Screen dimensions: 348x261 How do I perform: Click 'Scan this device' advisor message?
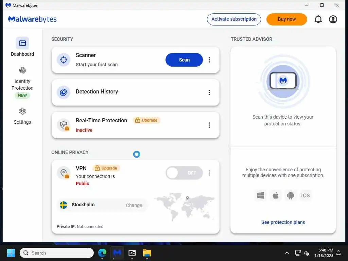coord(283,120)
